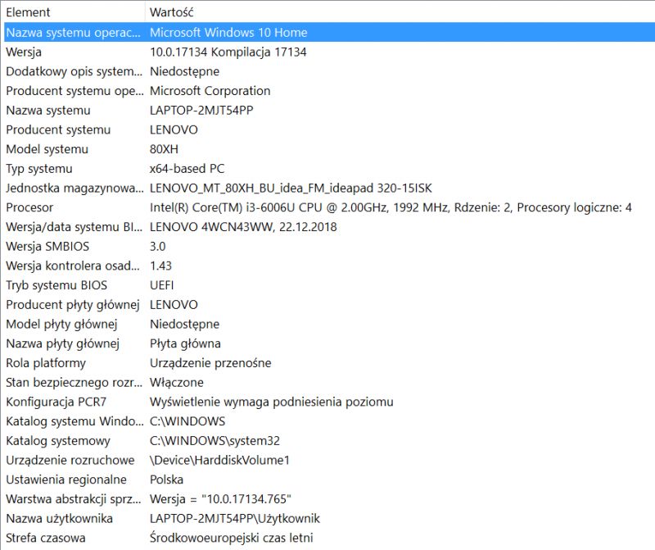Screen dimensions: 655x550
Task: Select 'Jednostka magazynowa...' row label
Action: (75, 189)
